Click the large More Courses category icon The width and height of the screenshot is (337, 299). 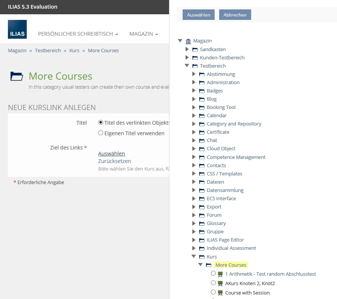17,76
